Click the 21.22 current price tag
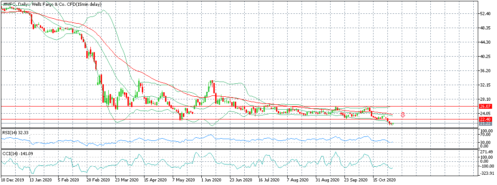Screen dimensions: 497x185 tap(485, 124)
